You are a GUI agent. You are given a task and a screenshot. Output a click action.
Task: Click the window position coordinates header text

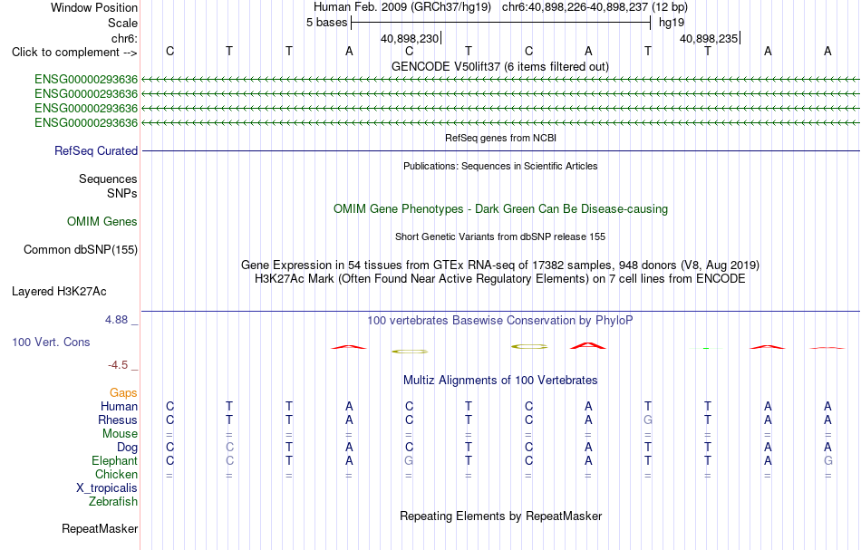point(500,7)
